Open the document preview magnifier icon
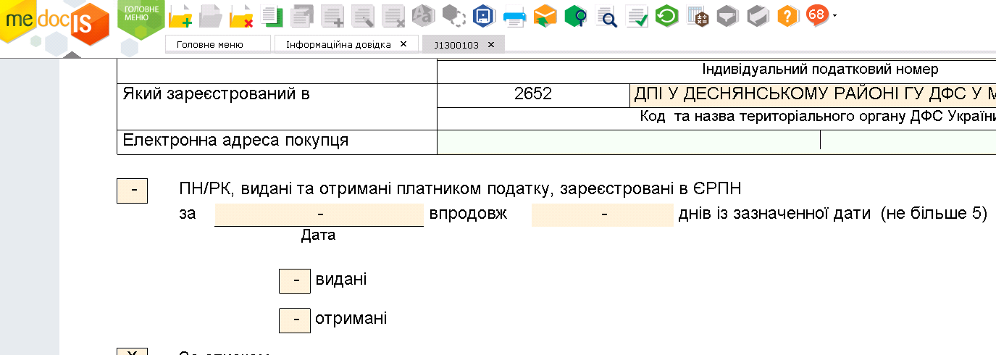This screenshot has height=355, width=996. point(606,15)
